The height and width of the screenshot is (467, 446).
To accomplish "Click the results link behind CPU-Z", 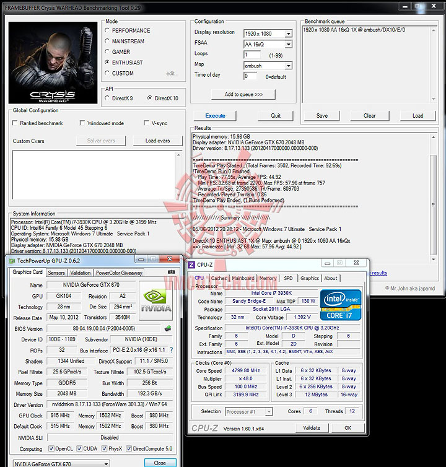I will [x=379, y=273].
